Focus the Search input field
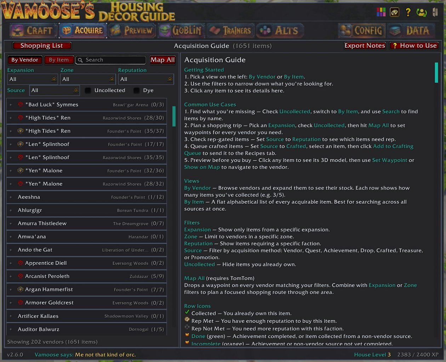 110,60
